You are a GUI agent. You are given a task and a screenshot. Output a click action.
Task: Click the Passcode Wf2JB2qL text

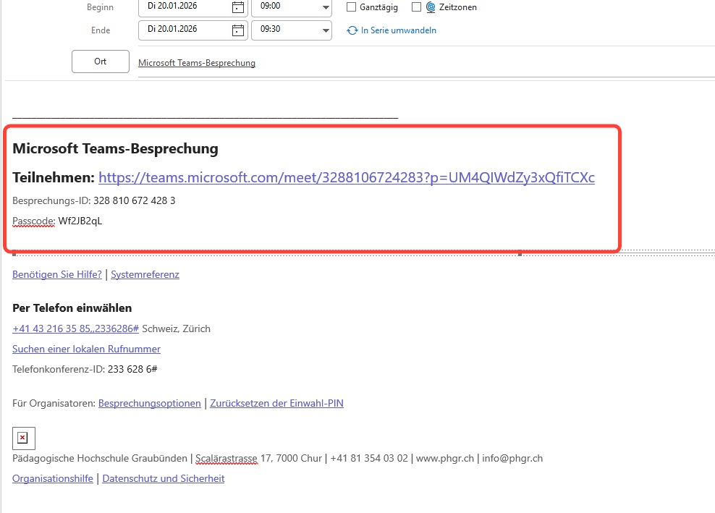(x=57, y=221)
